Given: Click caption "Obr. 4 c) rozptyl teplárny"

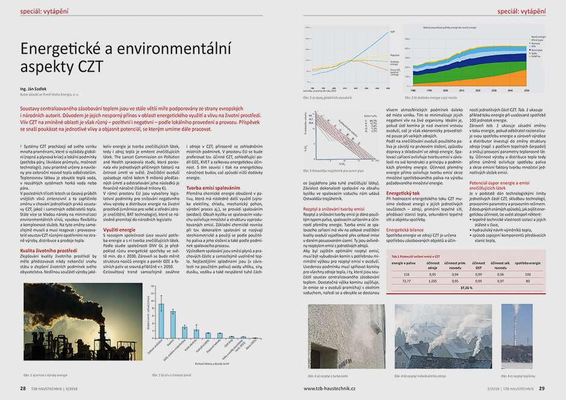Looking at the screenshot, I should 518,376.
